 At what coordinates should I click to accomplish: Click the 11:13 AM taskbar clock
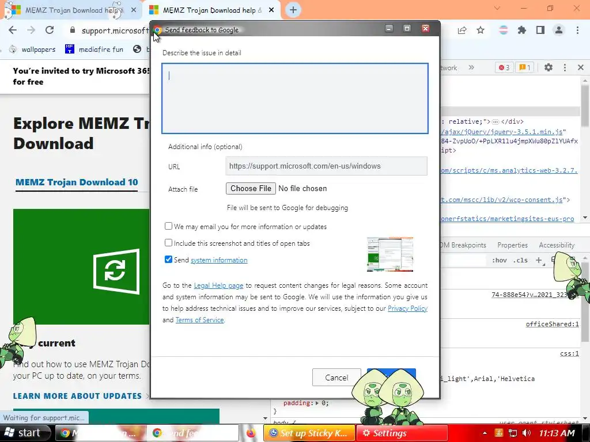click(557, 433)
